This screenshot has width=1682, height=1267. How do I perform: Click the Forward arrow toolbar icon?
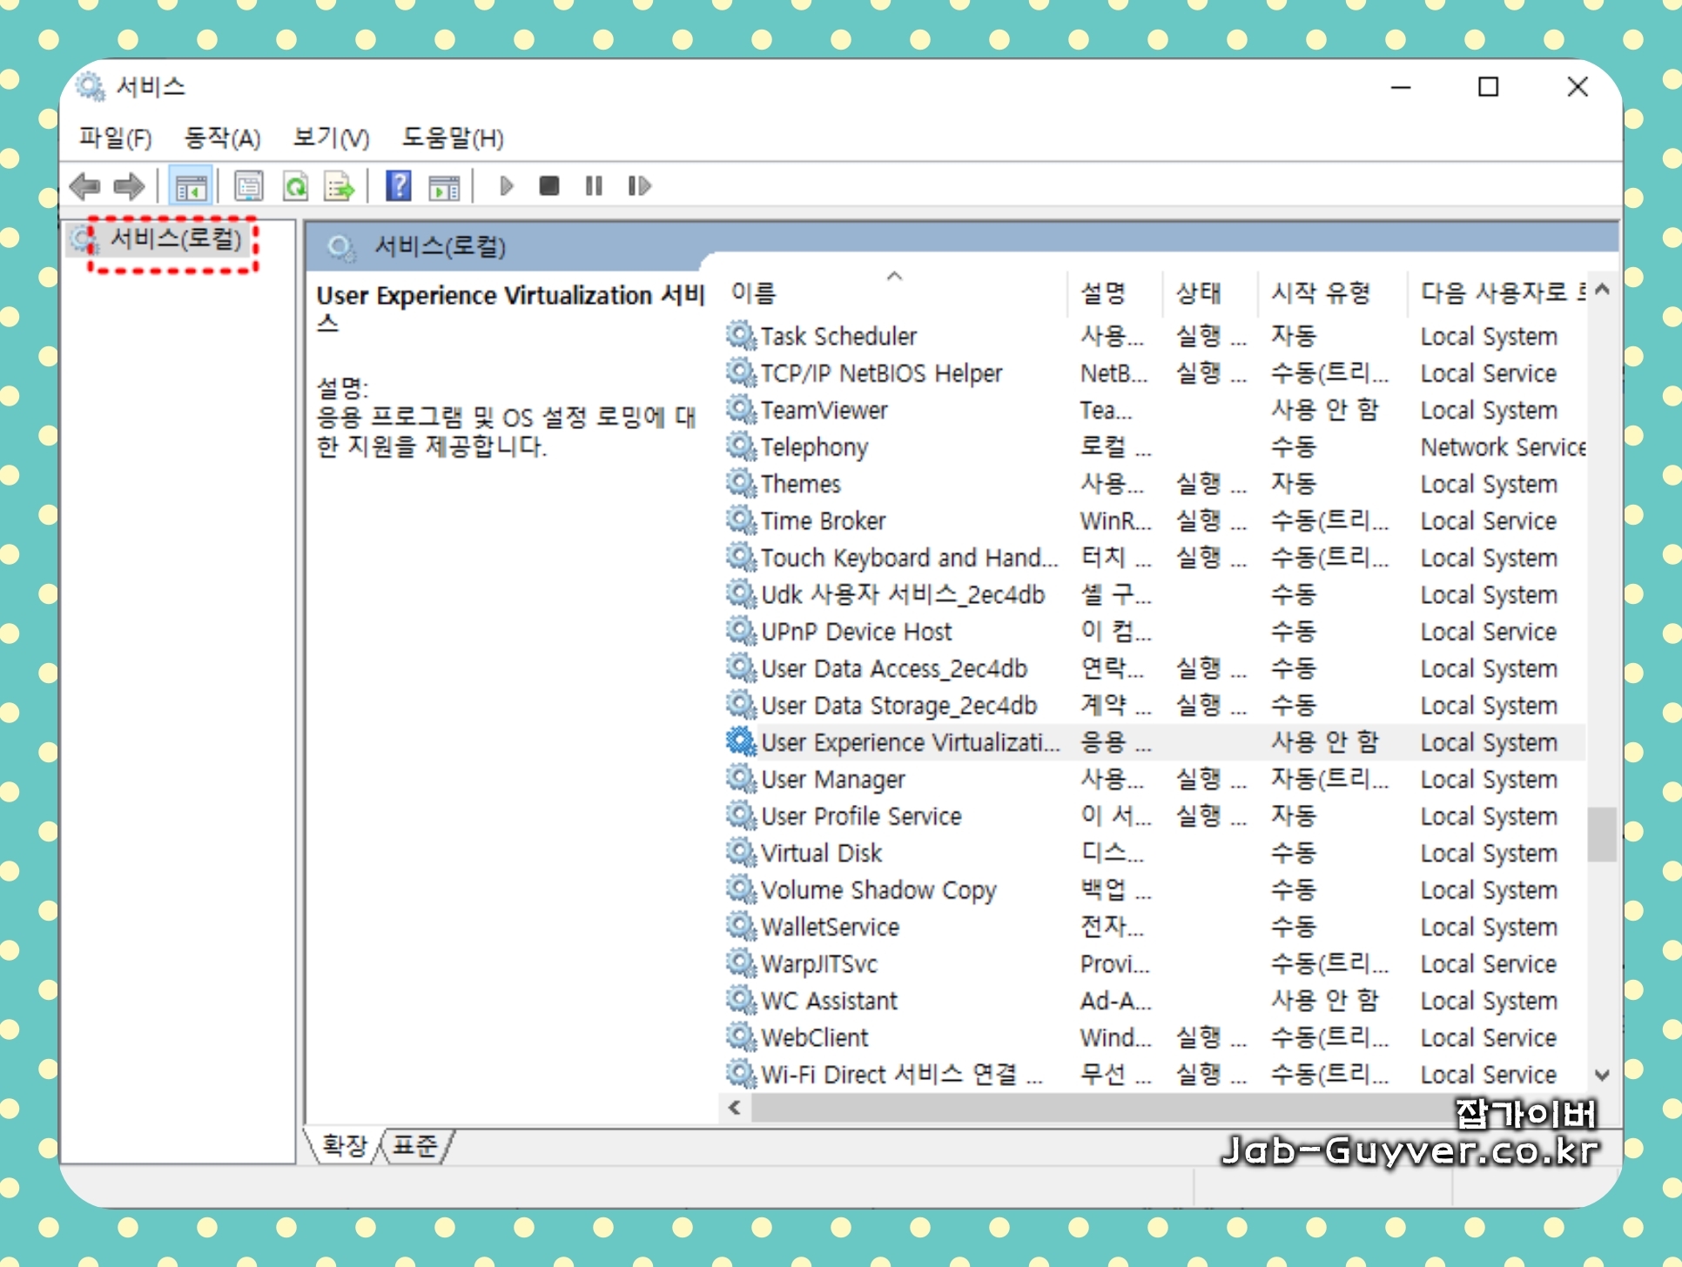(x=129, y=186)
